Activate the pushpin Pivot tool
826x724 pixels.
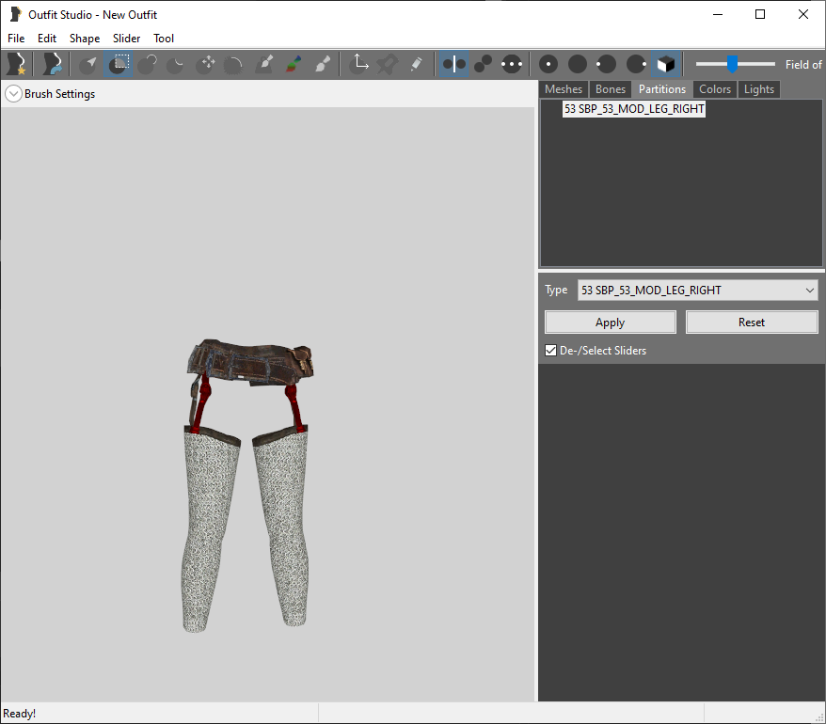click(x=388, y=64)
